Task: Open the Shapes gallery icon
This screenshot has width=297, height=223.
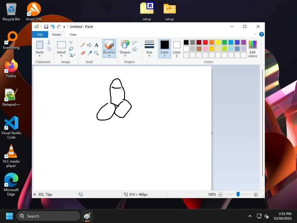Action: point(125,45)
